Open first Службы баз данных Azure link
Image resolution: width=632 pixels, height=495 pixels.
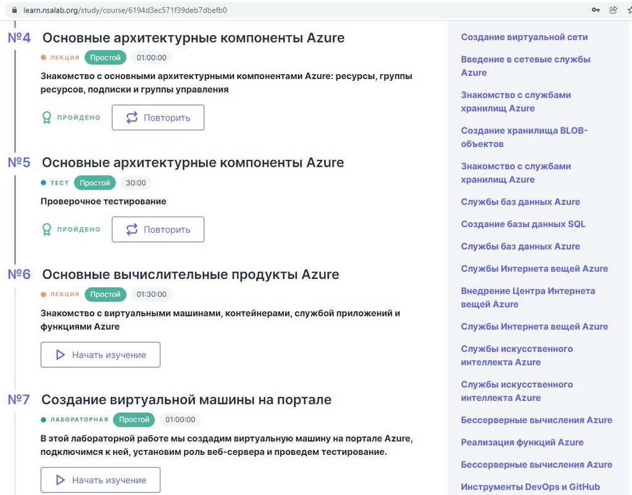click(520, 202)
